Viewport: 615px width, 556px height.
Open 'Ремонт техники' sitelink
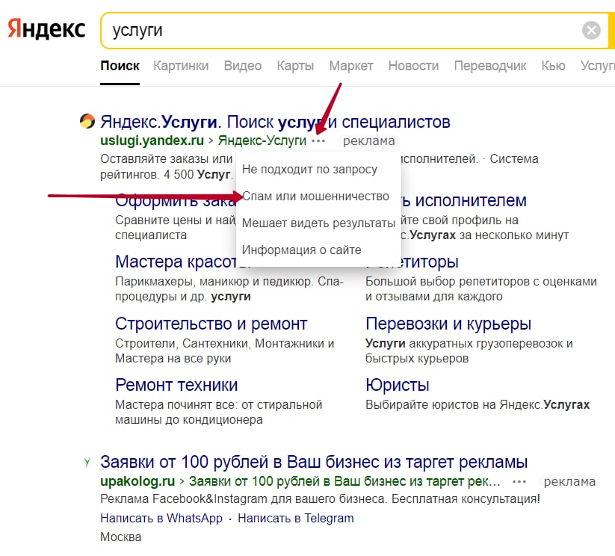(x=176, y=385)
